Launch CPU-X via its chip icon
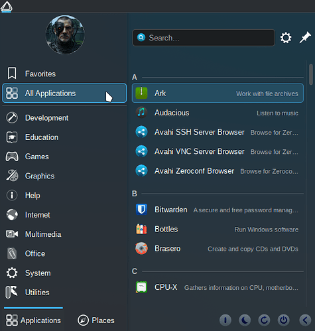315x331 pixels. click(141, 287)
